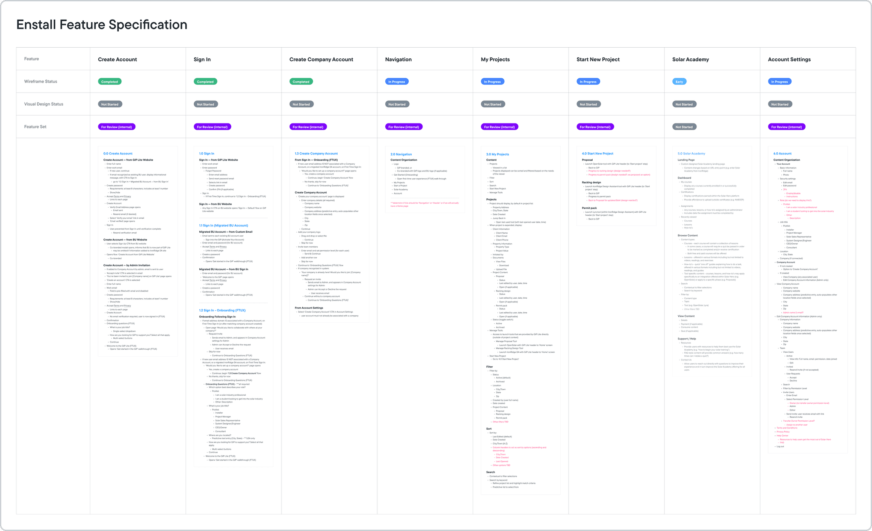Click the Completed badge under Create Account

(x=110, y=82)
